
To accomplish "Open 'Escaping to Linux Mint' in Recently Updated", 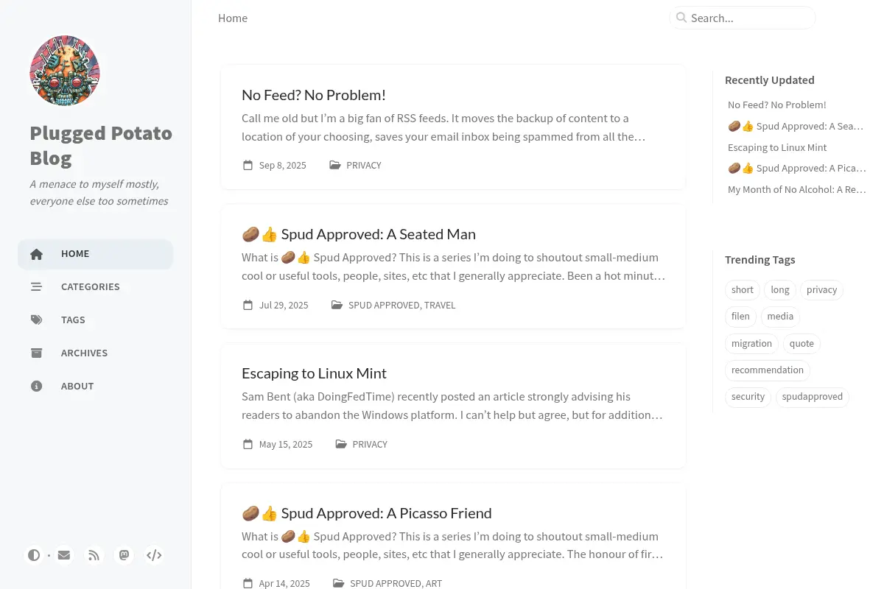I will (x=777, y=147).
